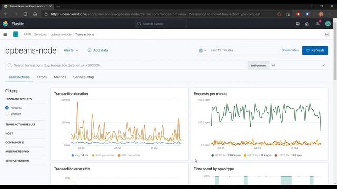Click the magnifier icon in transaction search bar
337x189 pixels.
click(x=9, y=65)
